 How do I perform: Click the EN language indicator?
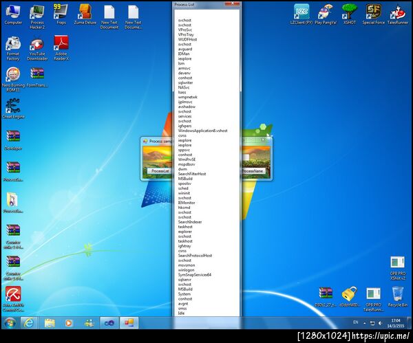point(356,322)
